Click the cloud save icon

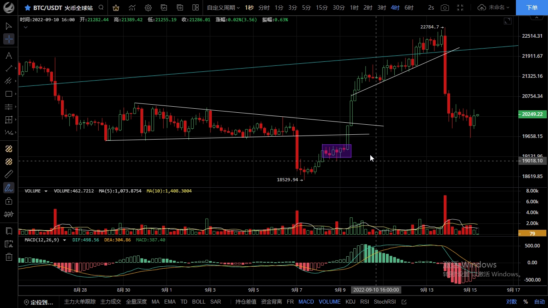(x=482, y=8)
